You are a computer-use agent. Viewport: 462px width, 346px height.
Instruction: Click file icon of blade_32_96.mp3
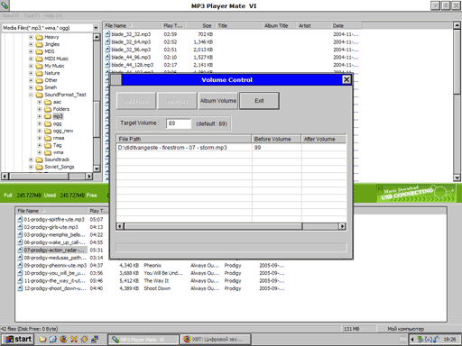point(107,50)
